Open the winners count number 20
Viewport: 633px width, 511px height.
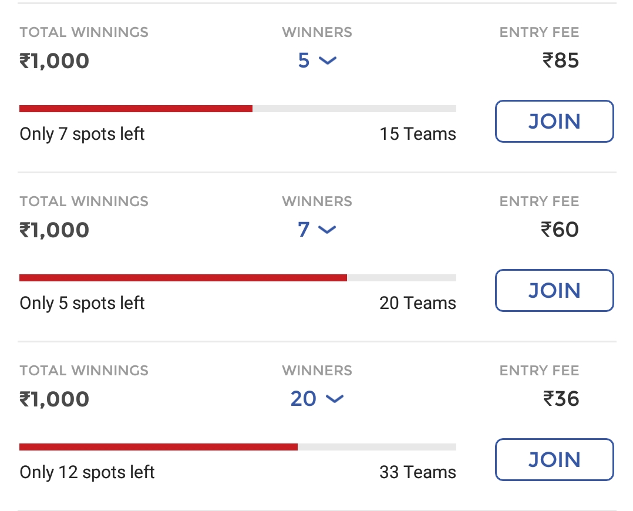pos(303,399)
